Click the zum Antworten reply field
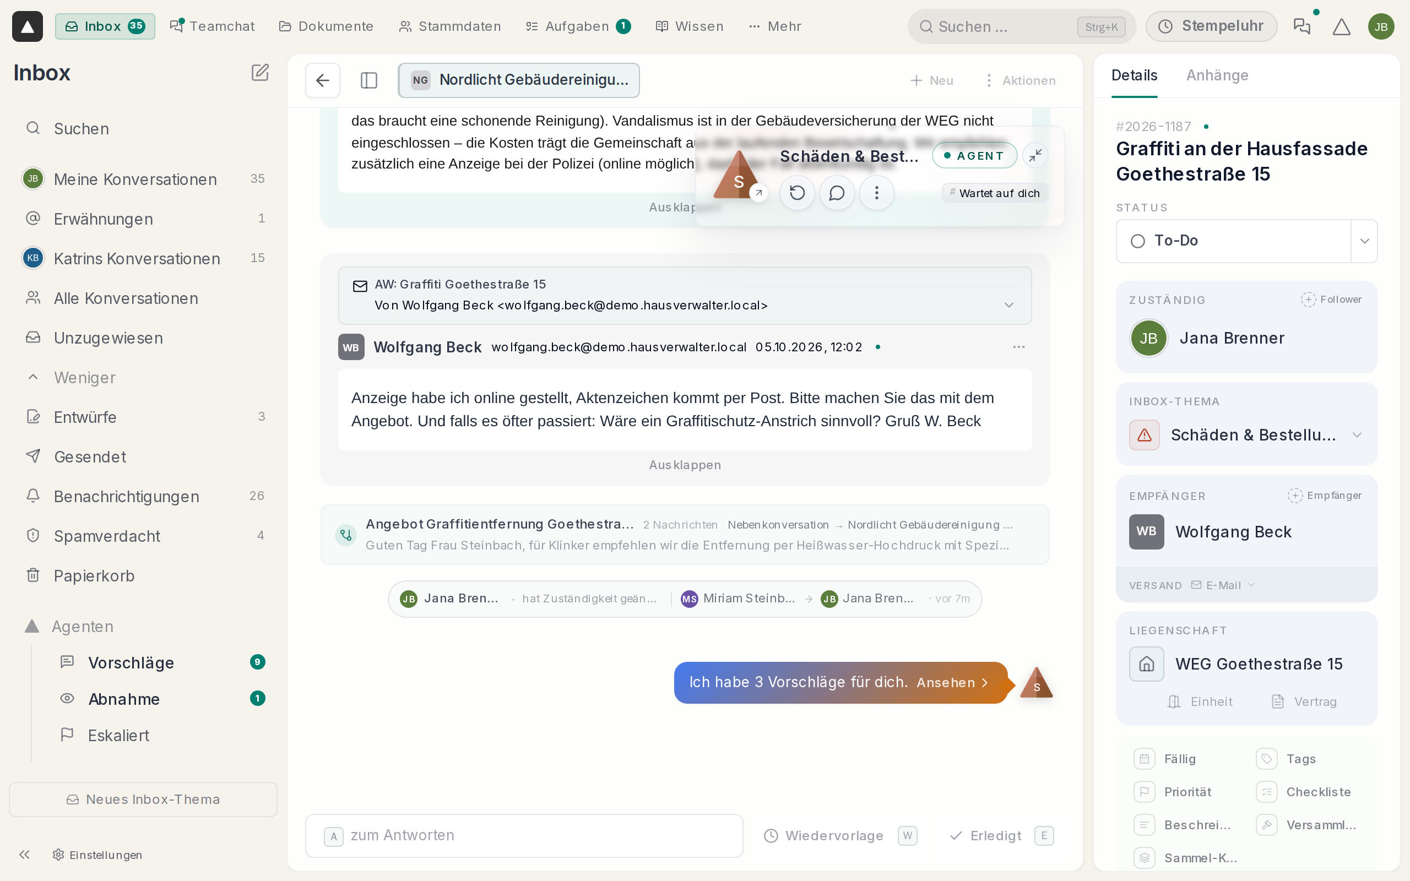The height and width of the screenshot is (881, 1410). 524,835
